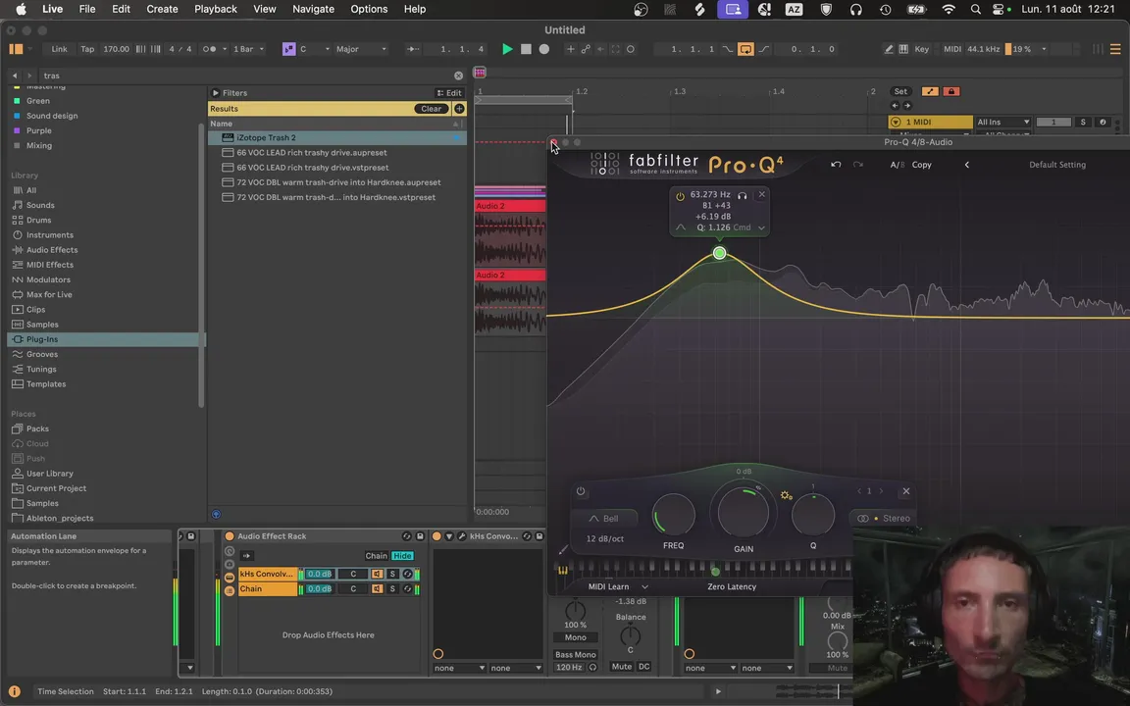The height and width of the screenshot is (706, 1130).
Task: Open the Help menu
Action: 414,10
